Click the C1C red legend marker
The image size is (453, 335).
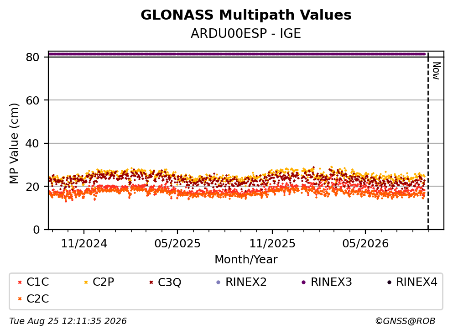tap(20, 282)
